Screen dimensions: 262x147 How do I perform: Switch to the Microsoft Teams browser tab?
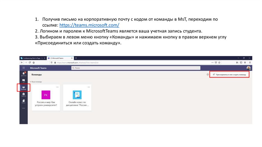click(57, 58)
